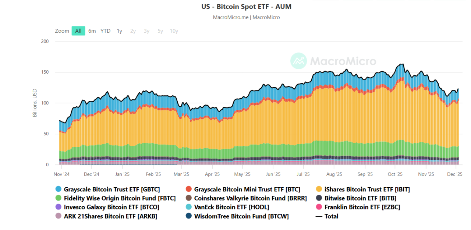
Task: Click the brown BRRR legend dot icon
Action: (x=190, y=198)
